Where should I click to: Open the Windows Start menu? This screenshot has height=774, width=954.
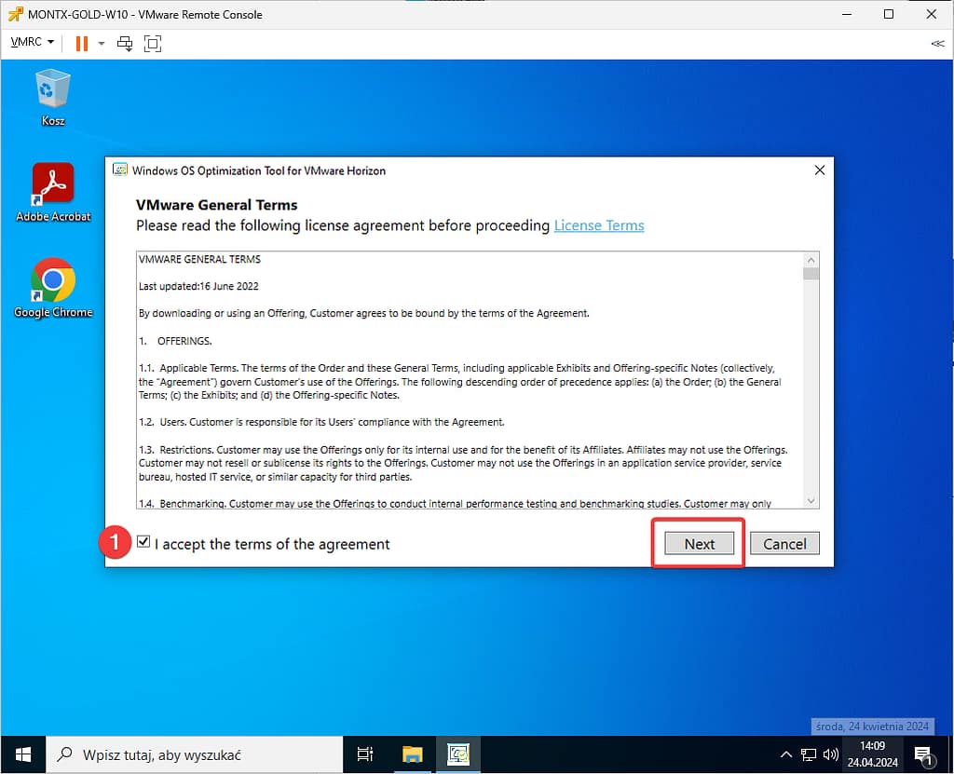click(23, 754)
